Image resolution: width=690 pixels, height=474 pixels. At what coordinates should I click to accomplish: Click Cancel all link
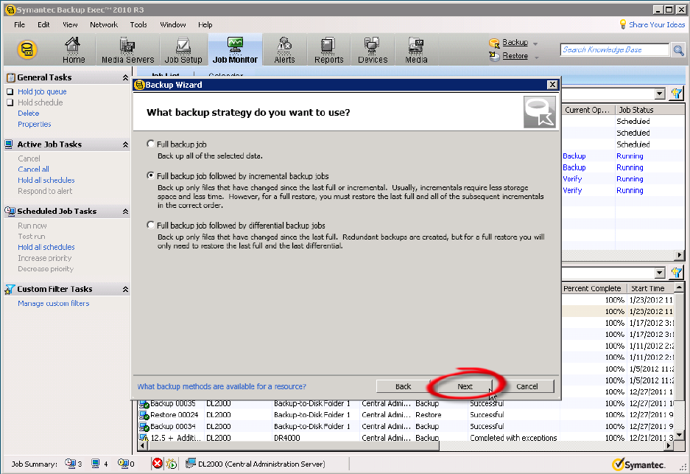(33, 169)
